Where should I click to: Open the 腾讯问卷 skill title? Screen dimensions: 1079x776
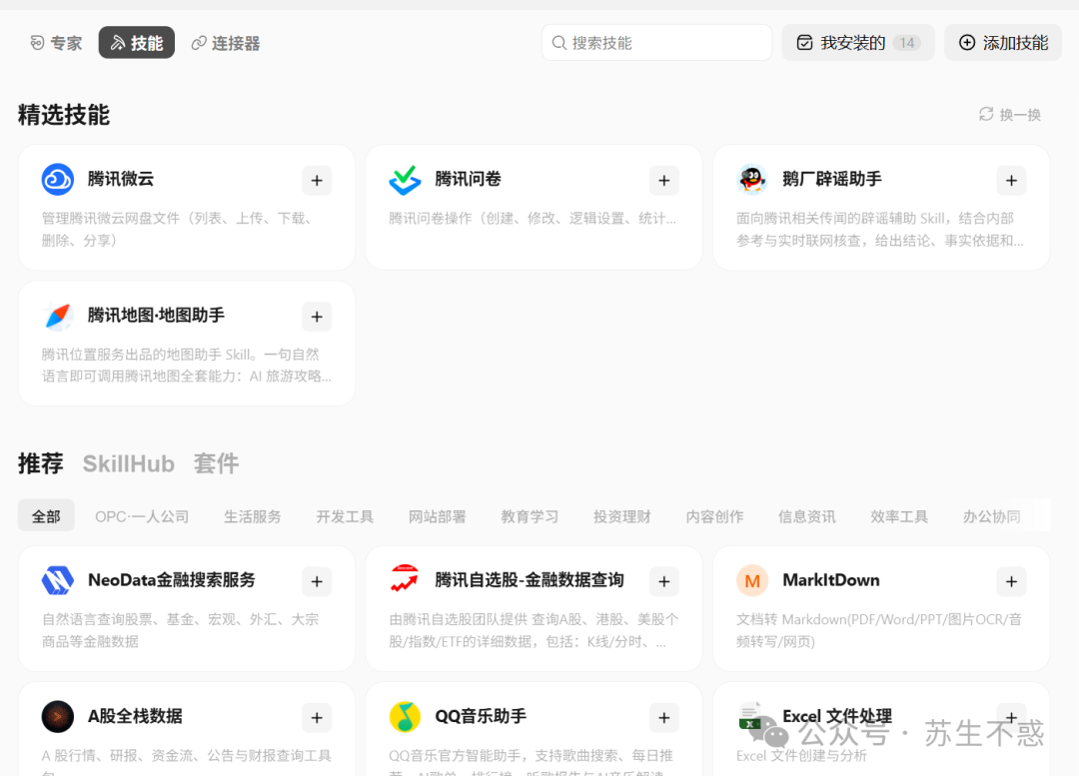coord(468,179)
